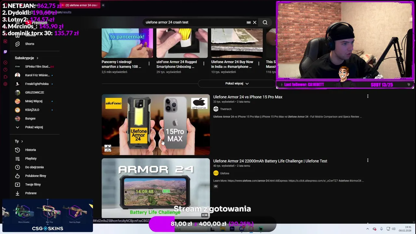Open 'Ulefone Armor 24 Buy Now in India' short title
Image resolution: width=416 pixels, height=234 pixels.
pos(232,64)
